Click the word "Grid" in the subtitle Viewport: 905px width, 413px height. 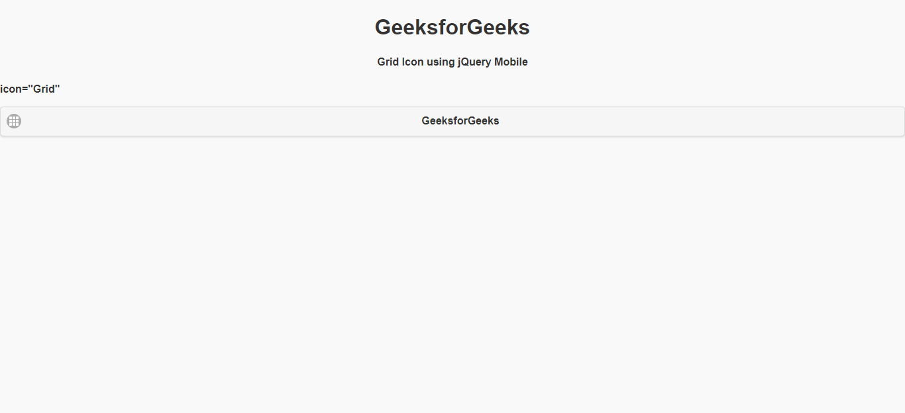388,62
